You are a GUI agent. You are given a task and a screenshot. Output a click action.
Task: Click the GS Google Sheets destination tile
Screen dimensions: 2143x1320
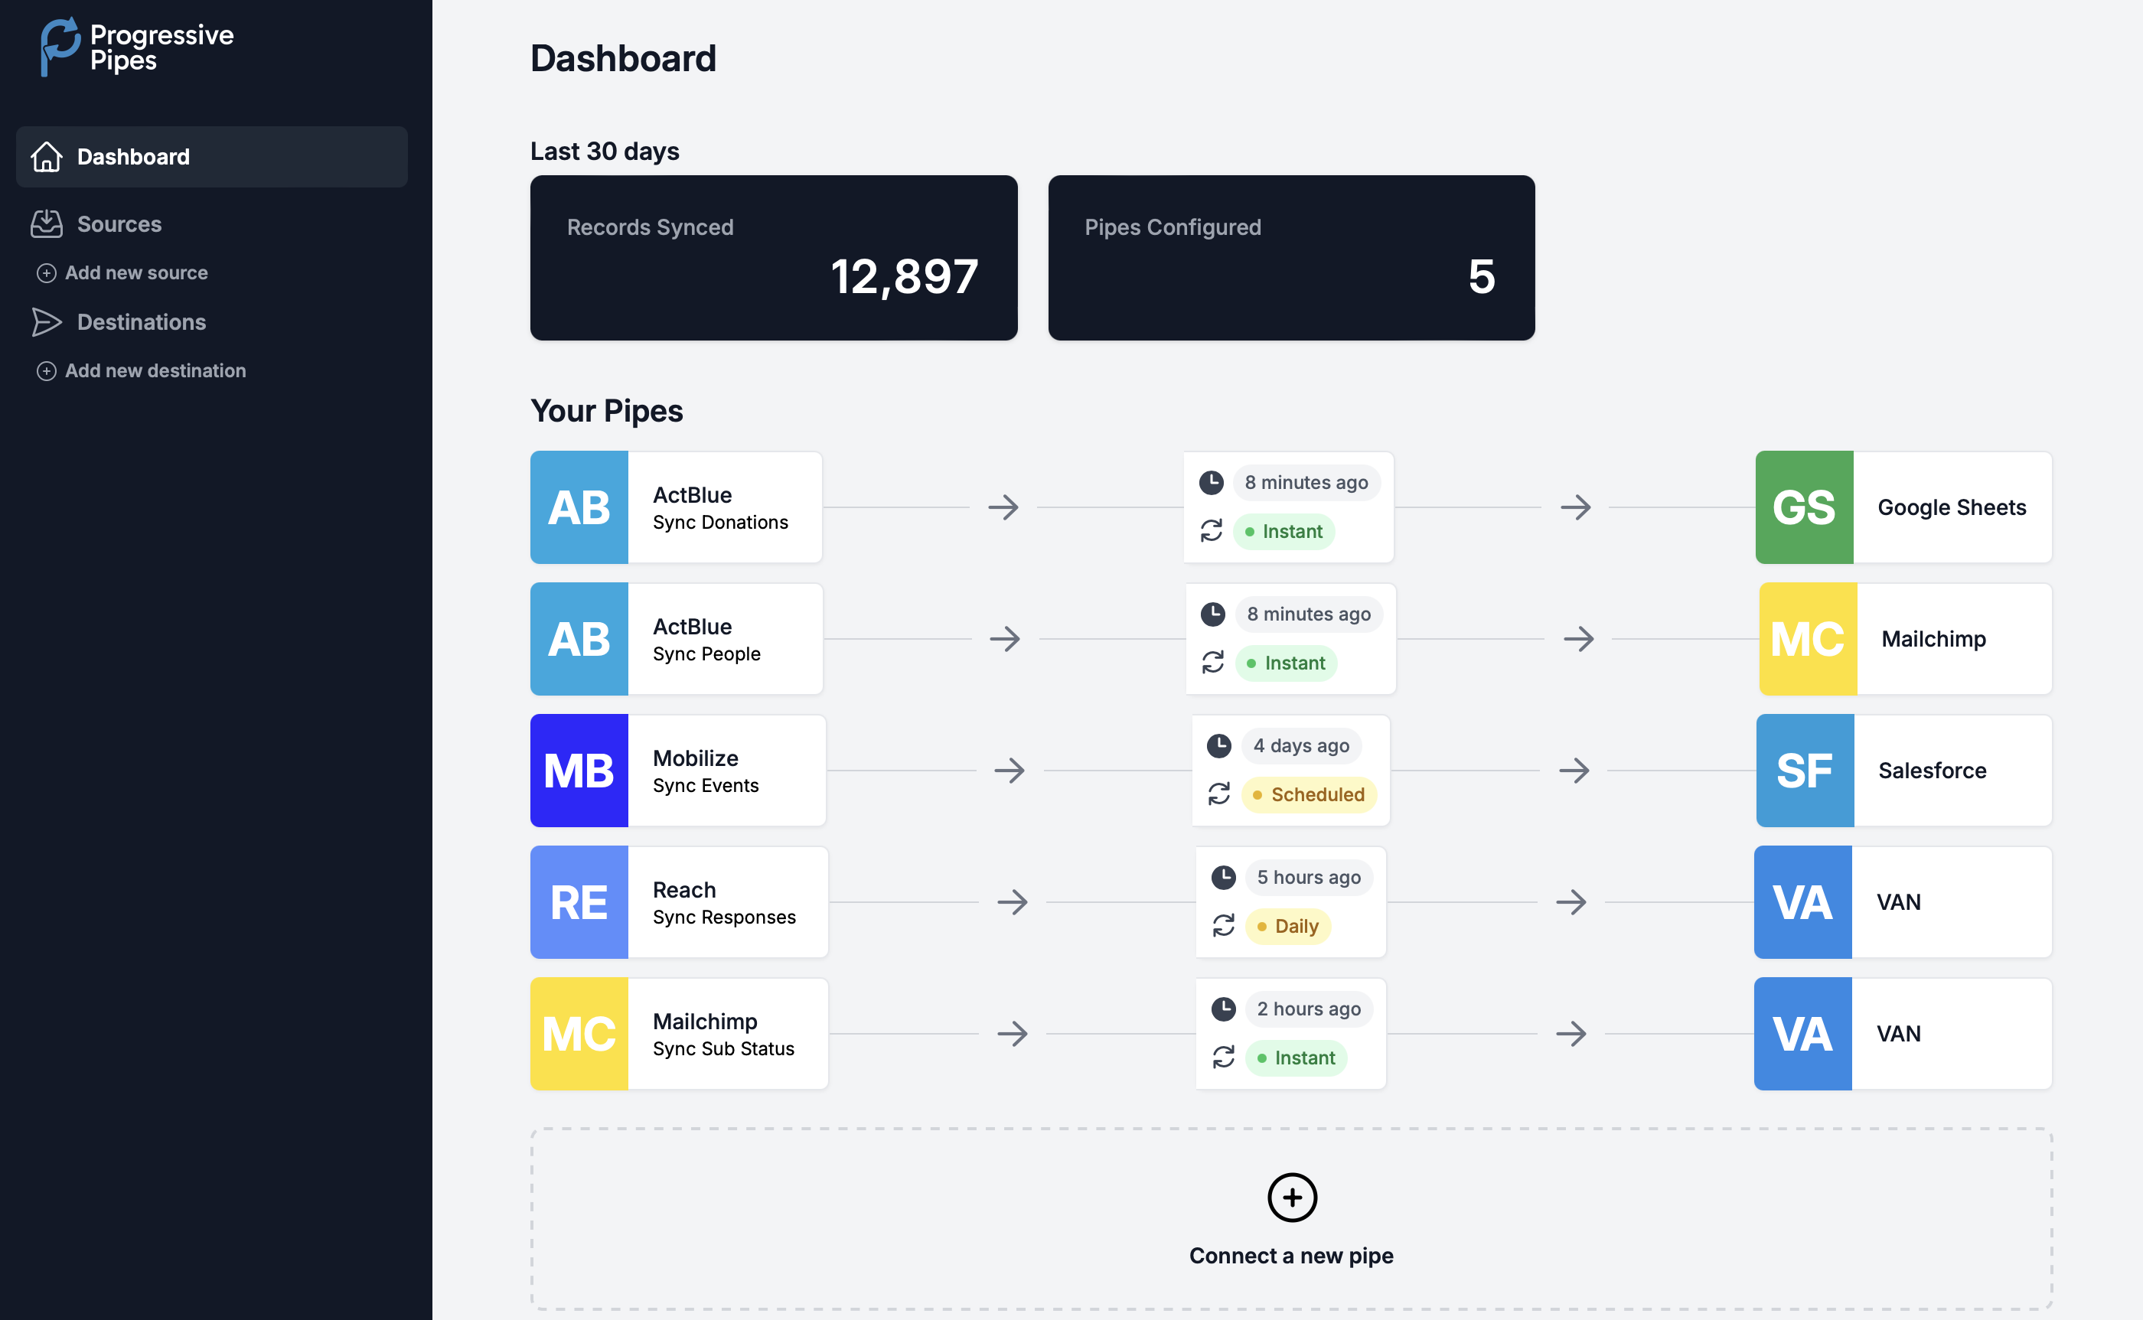(x=1804, y=507)
